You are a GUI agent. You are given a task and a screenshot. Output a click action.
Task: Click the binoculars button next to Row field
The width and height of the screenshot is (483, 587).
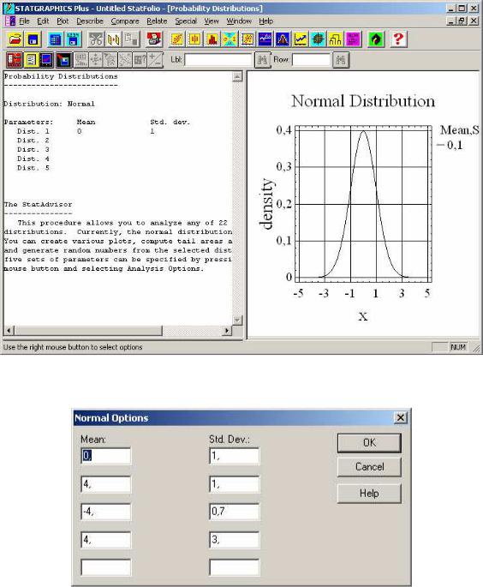pos(341,60)
